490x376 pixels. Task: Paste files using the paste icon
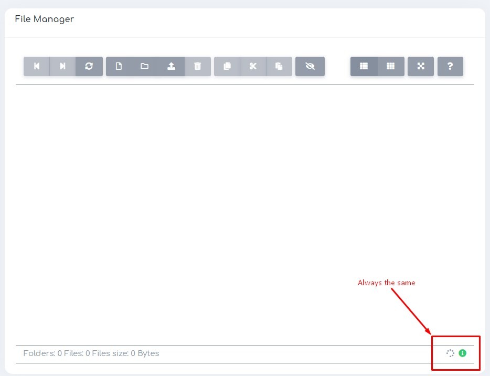tap(279, 66)
